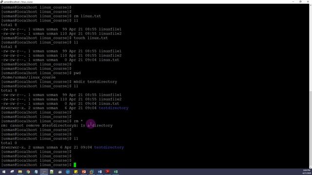The image size is (312, 175).
Task: Close the terminal window
Action: pos(308,1)
